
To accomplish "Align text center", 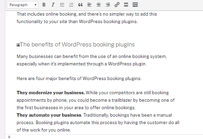I will [99, 5].
